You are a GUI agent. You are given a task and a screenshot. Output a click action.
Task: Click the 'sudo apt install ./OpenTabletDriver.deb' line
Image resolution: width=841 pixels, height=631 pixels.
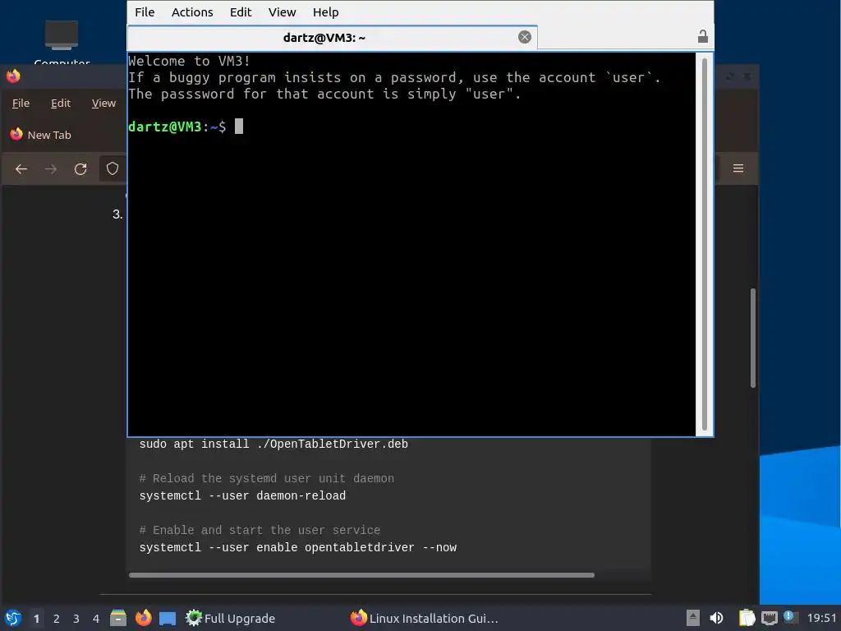click(273, 444)
